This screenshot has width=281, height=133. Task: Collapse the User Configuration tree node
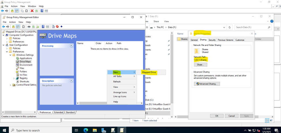pos(3,45)
